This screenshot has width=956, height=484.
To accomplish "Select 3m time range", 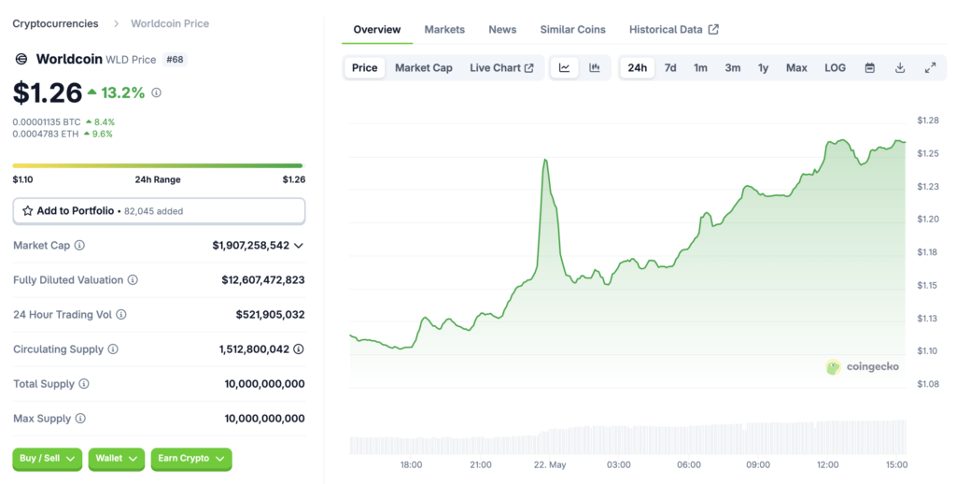I will point(733,68).
